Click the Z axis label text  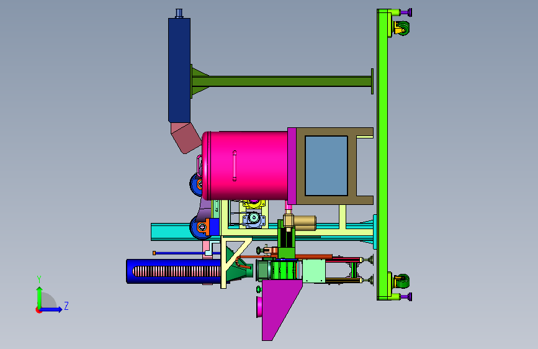pos(66,306)
